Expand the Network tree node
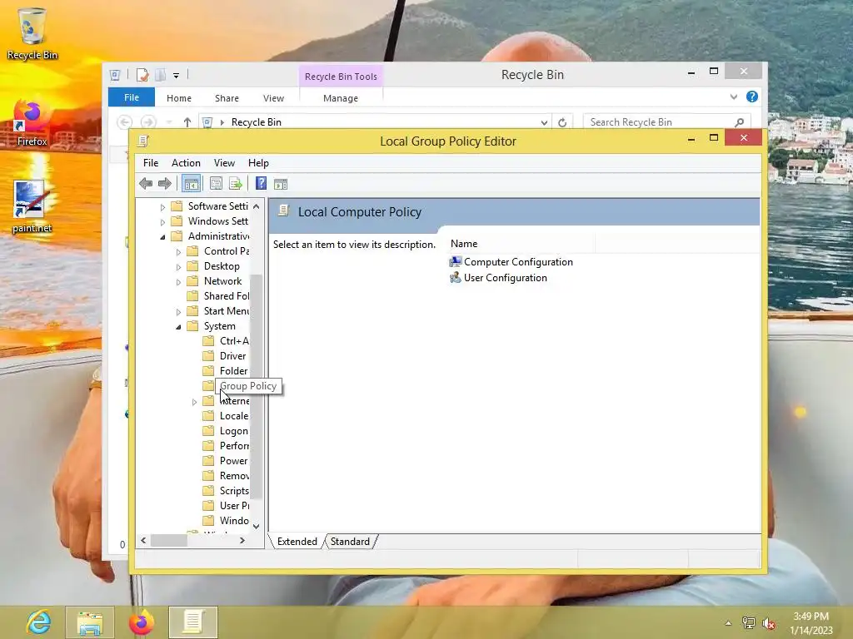 coord(178,282)
